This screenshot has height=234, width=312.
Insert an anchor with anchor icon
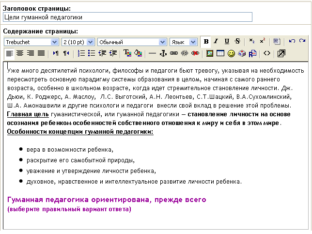[163, 53]
